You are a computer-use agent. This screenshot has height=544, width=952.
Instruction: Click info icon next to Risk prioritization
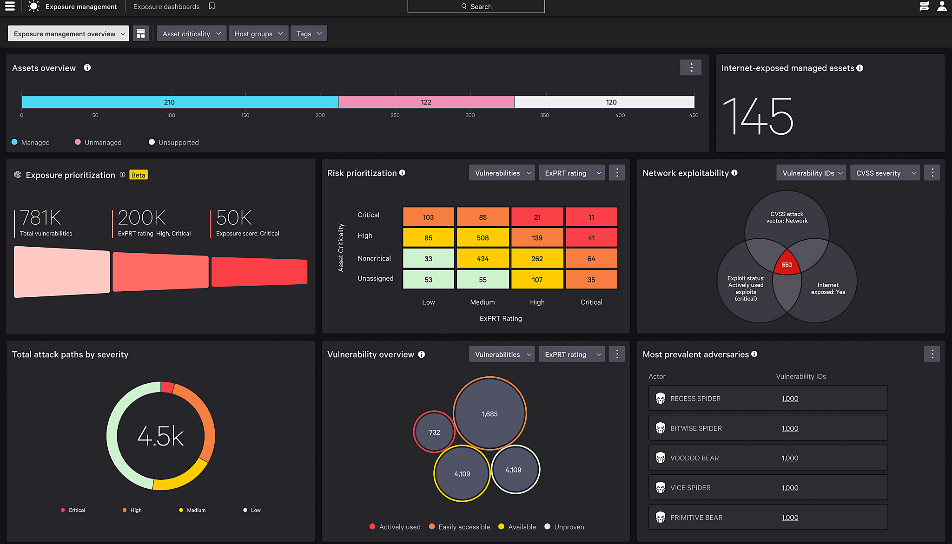[x=403, y=173]
